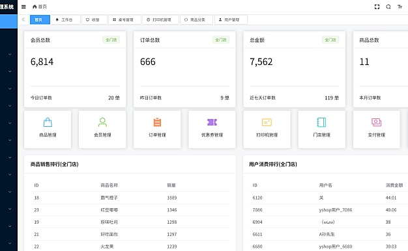The width and height of the screenshot is (408, 251).
Task: Click the 商品名称 column header
Action: point(109,185)
